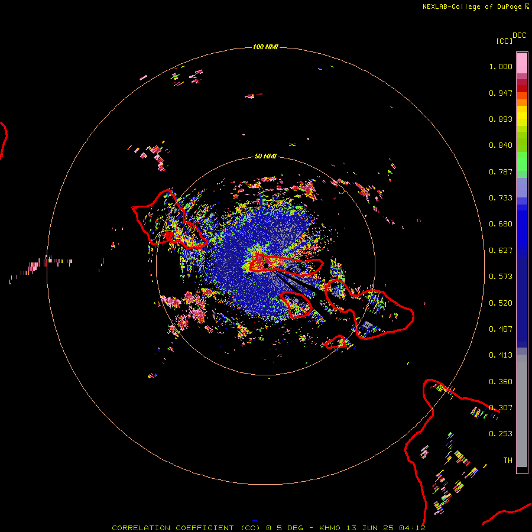This screenshot has height=532, width=532.
Task: Click the NEXLAB-College of DuPage credit text
Action: click(x=472, y=7)
